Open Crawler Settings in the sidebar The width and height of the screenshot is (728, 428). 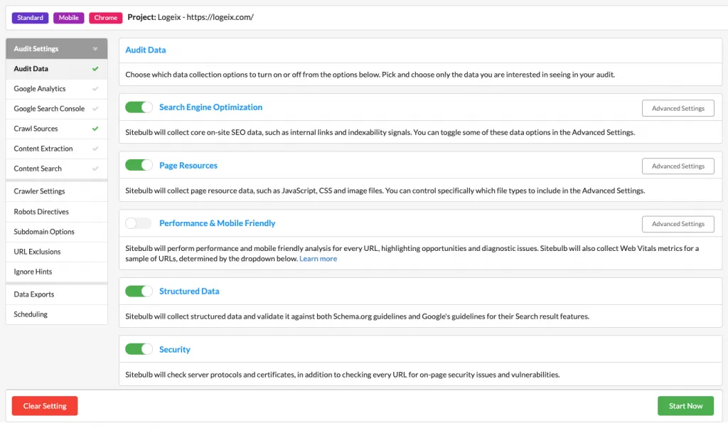[x=41, y=191]
